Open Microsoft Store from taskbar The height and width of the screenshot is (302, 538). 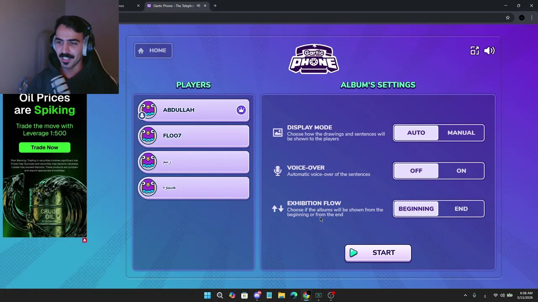[244, 296]
